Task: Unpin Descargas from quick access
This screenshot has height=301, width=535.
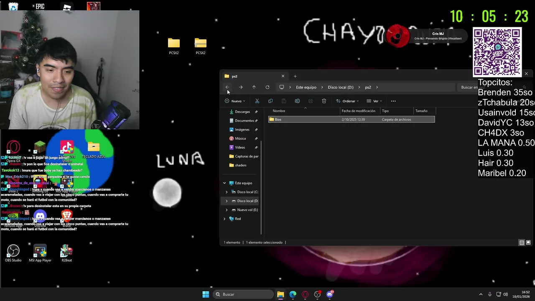Action: (x=256, y=112)
